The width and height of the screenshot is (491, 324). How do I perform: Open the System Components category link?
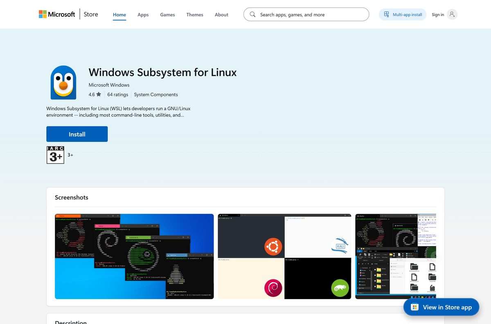point(156,94)
